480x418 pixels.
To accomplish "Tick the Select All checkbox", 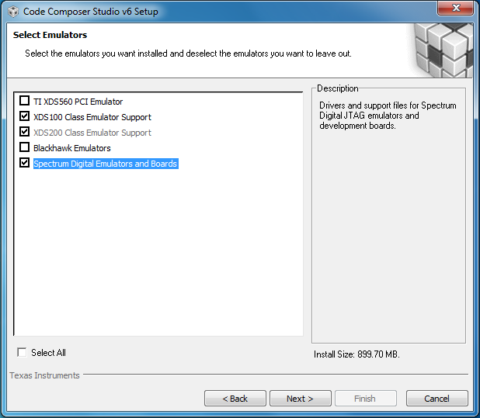I will click(x=22, y=353).
